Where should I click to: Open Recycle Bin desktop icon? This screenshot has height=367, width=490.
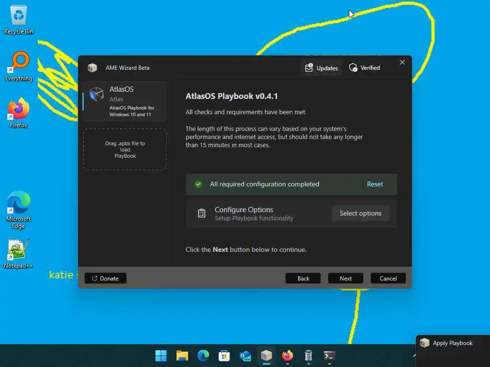pos(19,20)
